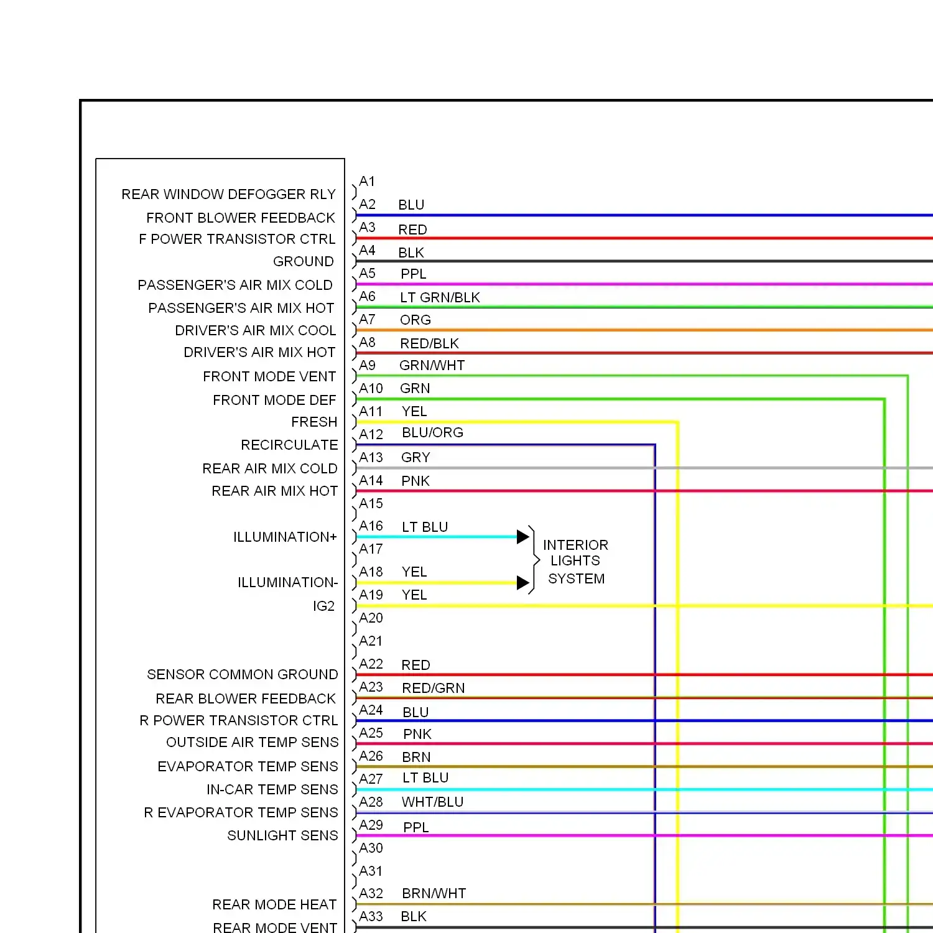This screenshot has height=933, width=933.
Task: Click the curly brace beside INTERIOR LIGHTS SYSTEM
Action: [534, 560]
